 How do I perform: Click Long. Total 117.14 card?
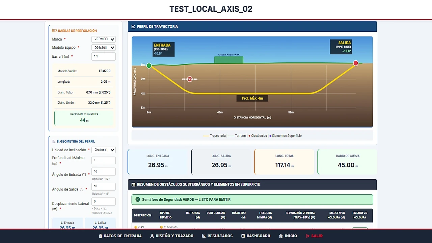click(x=284, y=162)
